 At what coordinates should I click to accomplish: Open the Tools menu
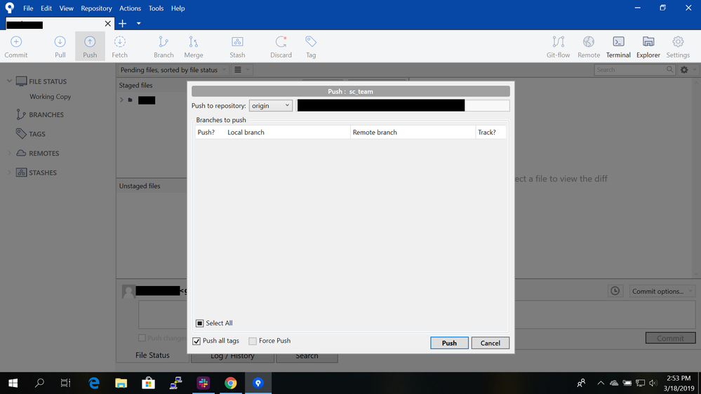click(156, 8)
